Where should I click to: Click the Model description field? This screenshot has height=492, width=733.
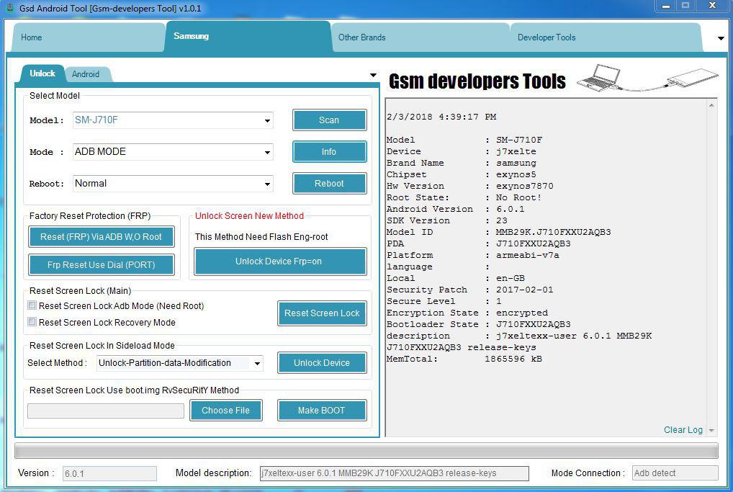[394, 473]
